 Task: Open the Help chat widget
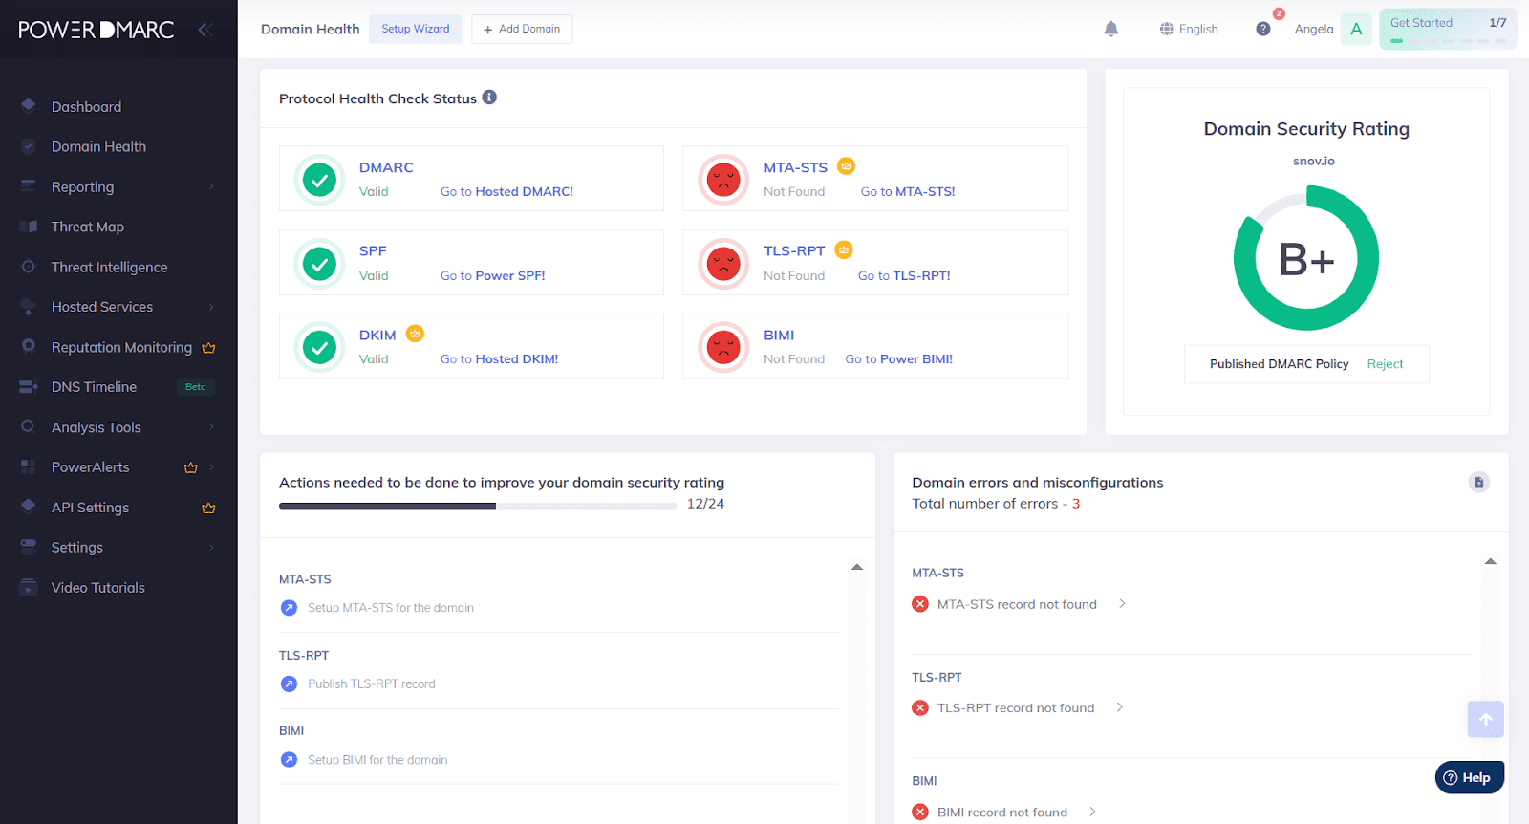pos(1469,777)
